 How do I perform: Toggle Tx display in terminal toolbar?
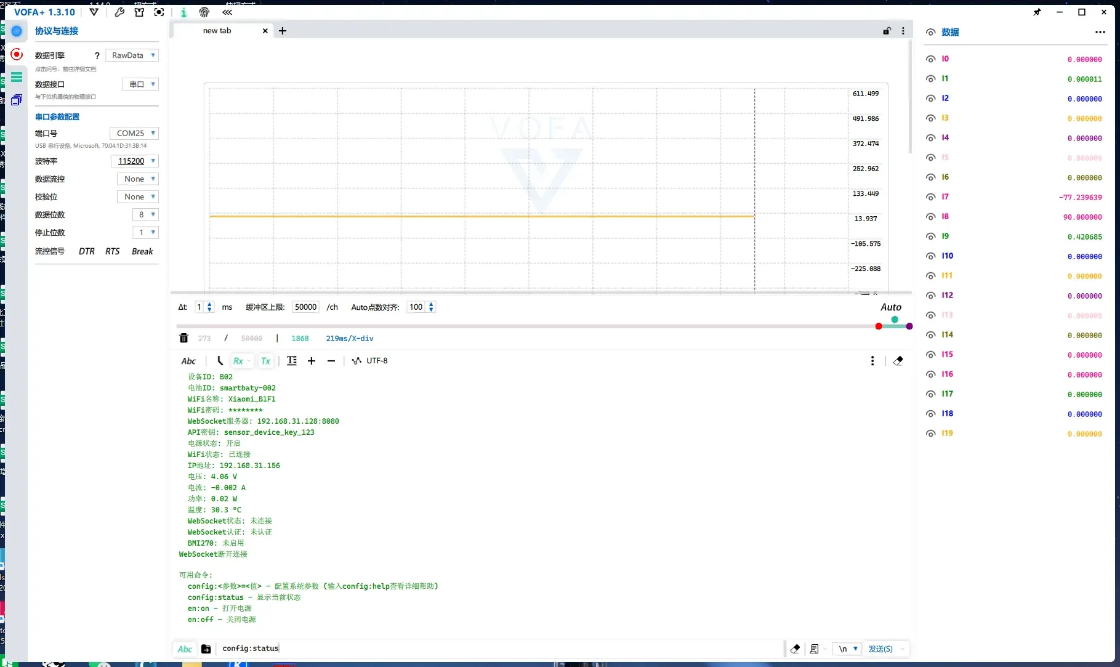coord(265,361)
